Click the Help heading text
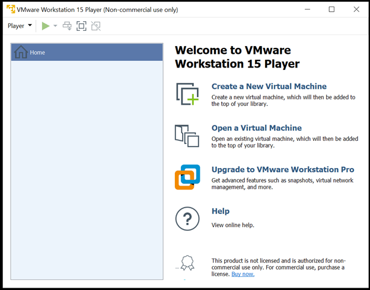Image resolution: width=370 pixels, height=290 pixels. (x=221, y=211)
